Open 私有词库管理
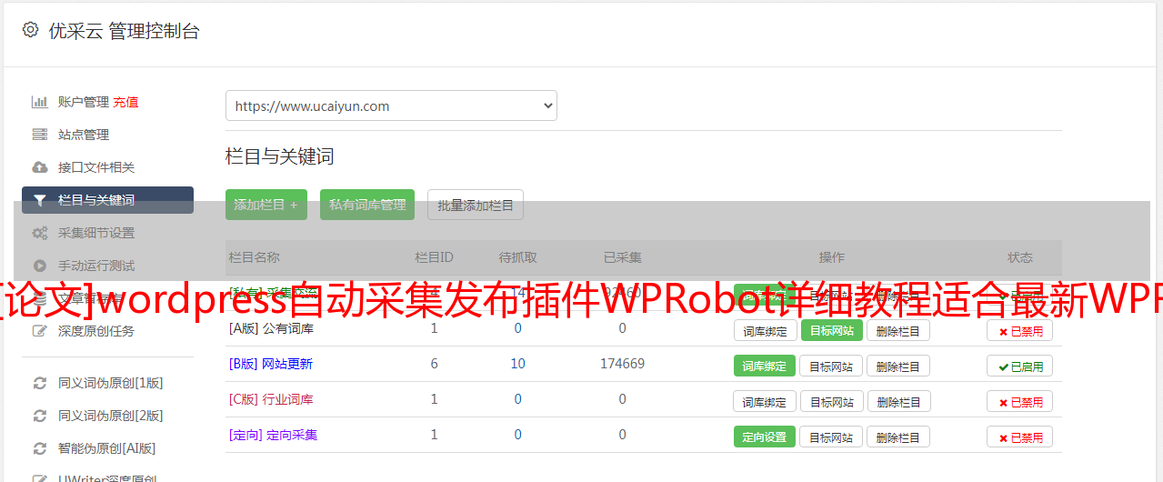The height and width of the screenshot is (482, 1163). point(367,205)
